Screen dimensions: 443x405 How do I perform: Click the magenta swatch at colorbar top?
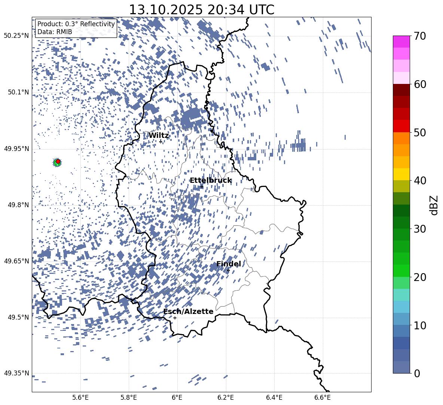click(401, 42)
